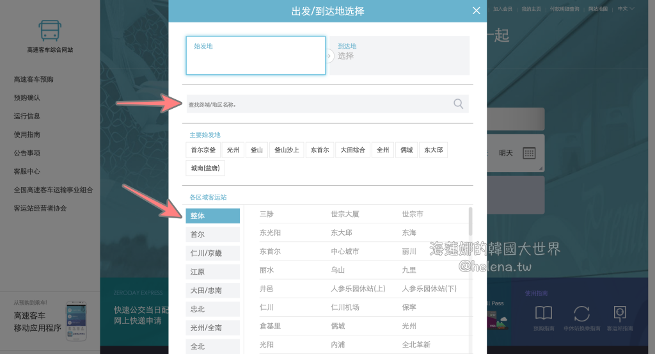
Task: Select the 全北 region tab
Action: point(212,346)
